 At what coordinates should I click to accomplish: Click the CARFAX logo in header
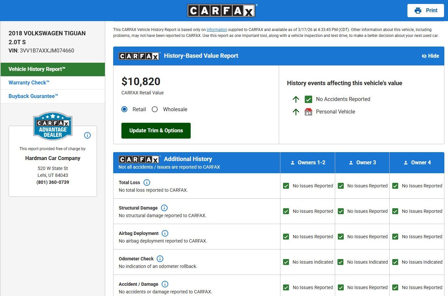pyautogui.click(x=221, y=11)
